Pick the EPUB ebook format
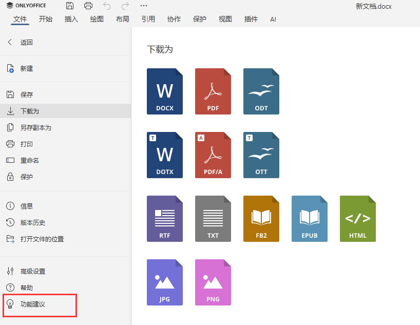Viewport: 420px width, 325px height. coord(310,219)
